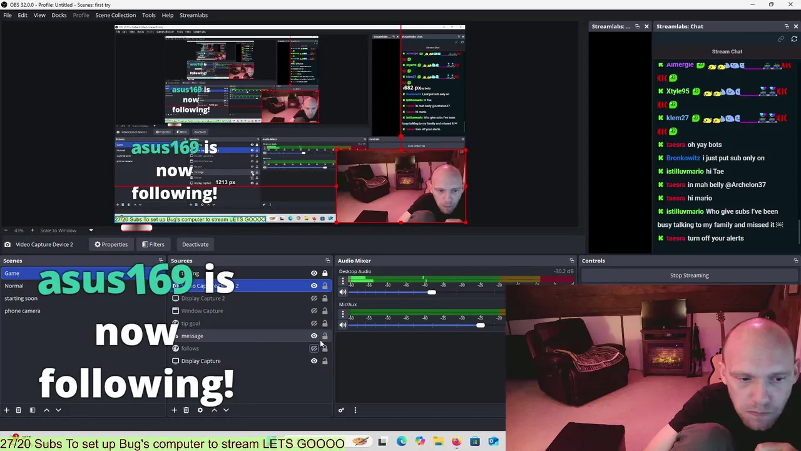Hide the Video Capture Device 2 source
Viewport: 801px width, 451px height.
point(314,286)
